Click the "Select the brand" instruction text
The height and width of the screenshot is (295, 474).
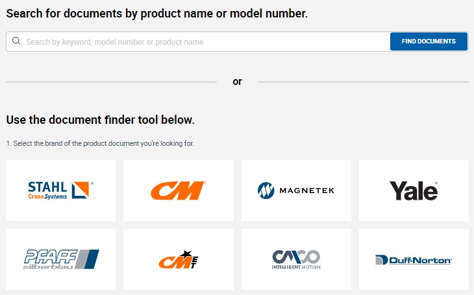pos(100,143)
